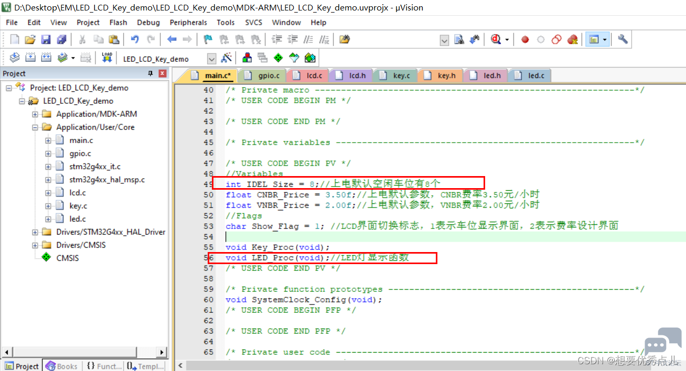Disable all breakpoints icon

point(556,39)
